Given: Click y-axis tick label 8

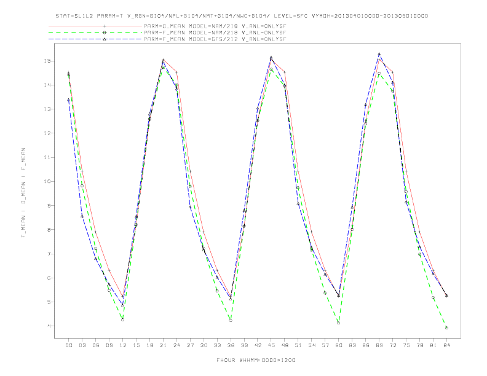Looking at the screenshot, I should pos(49,230).
